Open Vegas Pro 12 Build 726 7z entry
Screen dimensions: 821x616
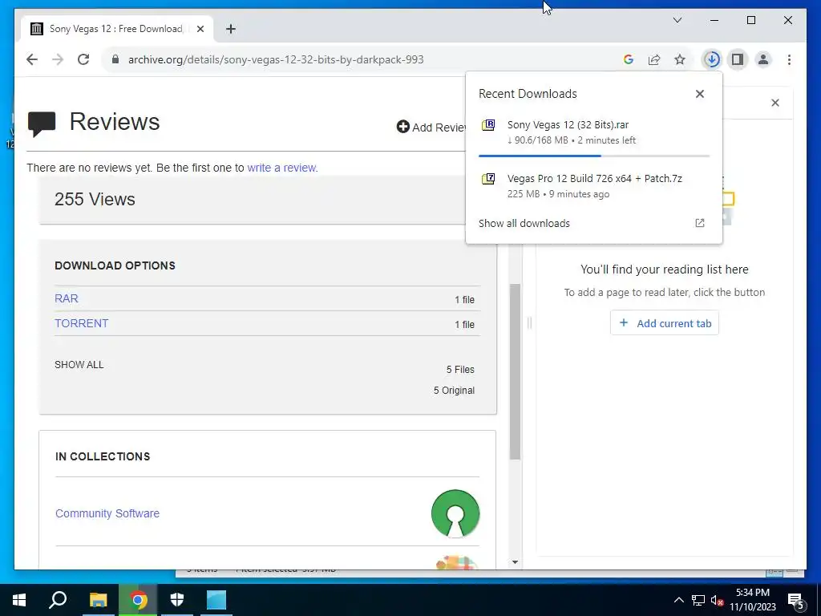point(594,186)
